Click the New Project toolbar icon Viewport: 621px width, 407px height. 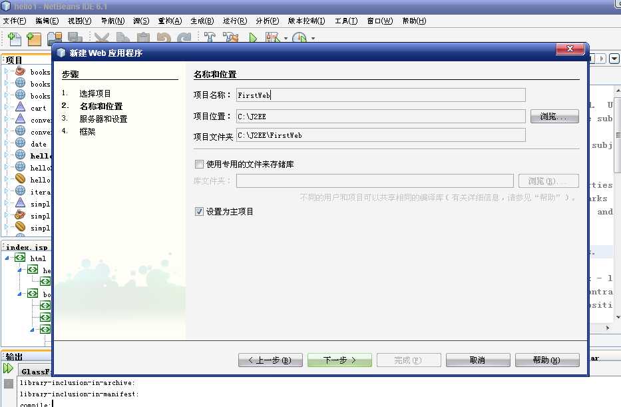click(x=33, y=39)
